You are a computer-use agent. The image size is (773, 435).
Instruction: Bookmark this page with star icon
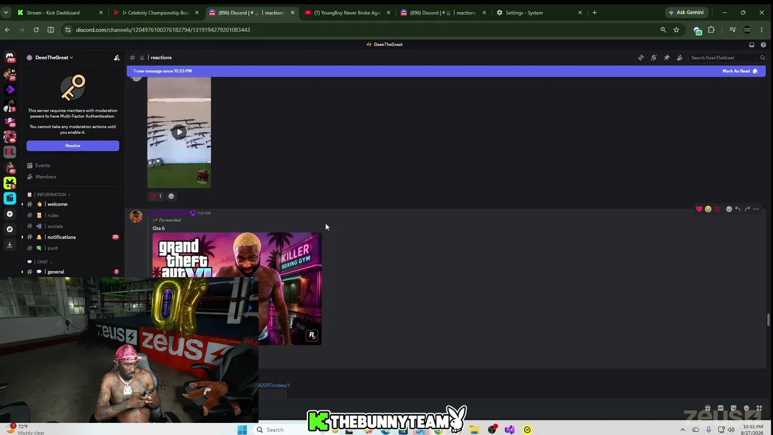[676, 30]
